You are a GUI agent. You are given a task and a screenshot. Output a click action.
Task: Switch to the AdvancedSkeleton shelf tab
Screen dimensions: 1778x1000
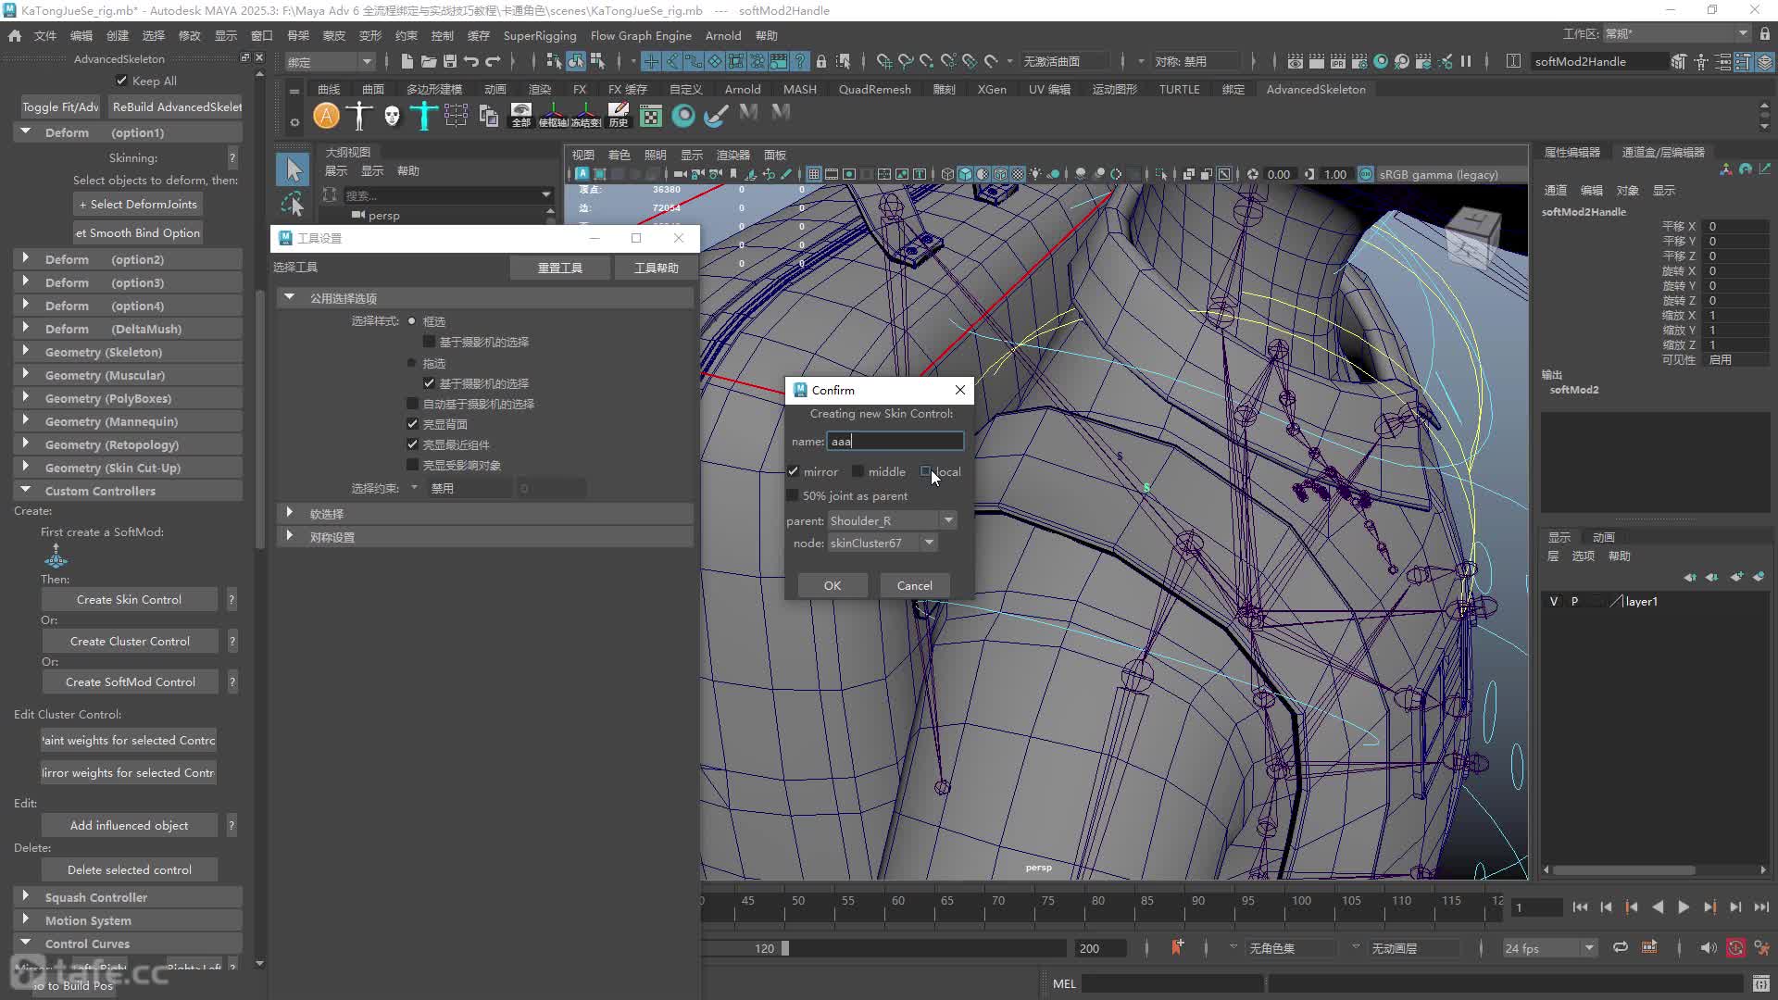click(1315, 89)
